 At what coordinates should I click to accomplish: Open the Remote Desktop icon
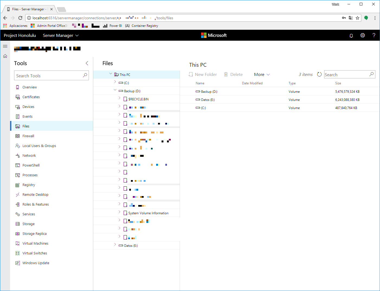point(18,195)
